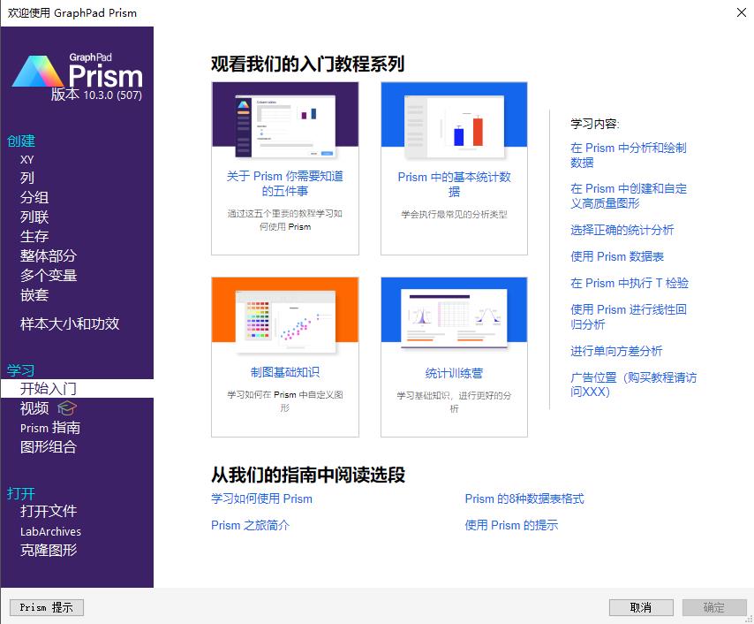Screen dimensions: 754x624
Task: Click the 学习内容: label
Action: [x=595, y=125]
